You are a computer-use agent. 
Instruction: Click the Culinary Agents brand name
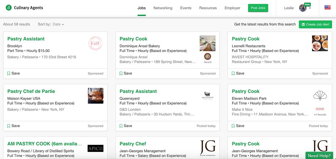(29, 8)
